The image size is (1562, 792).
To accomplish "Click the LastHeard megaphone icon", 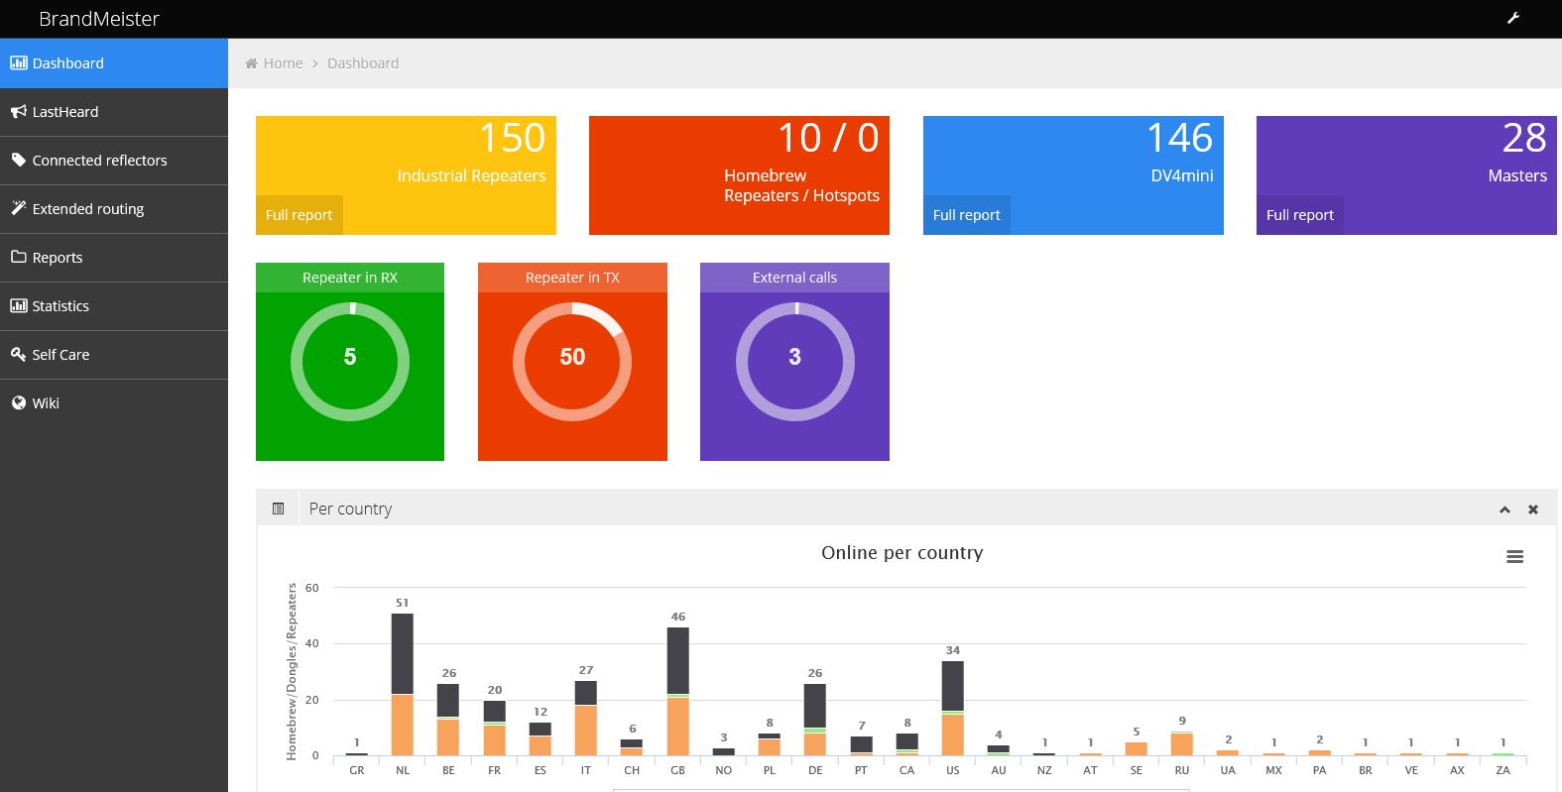I will pyautogui.click(x=18, y=112).
